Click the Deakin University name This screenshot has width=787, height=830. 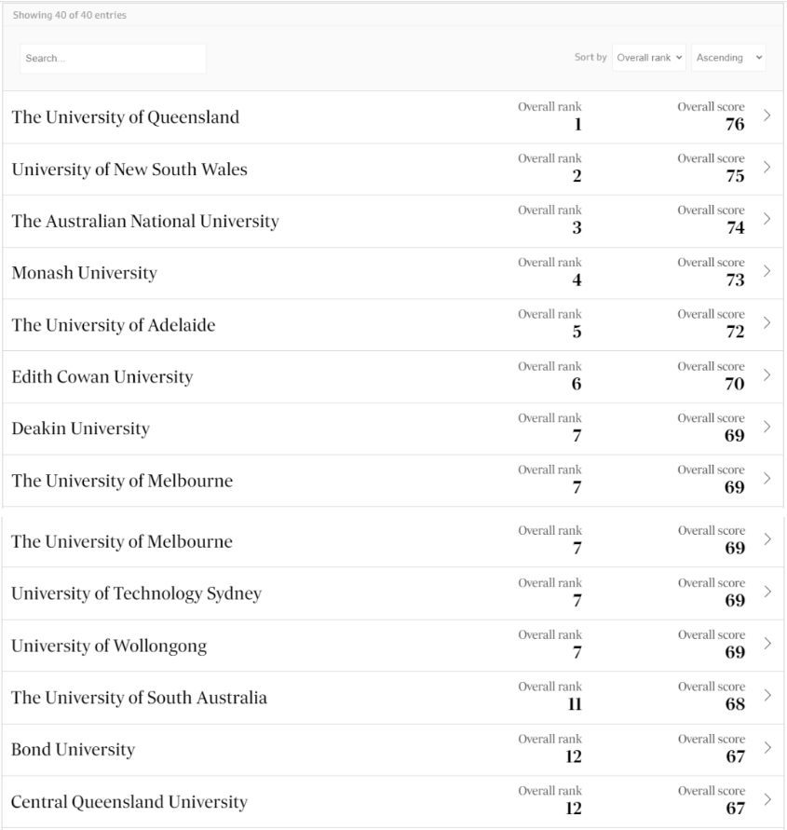tap(80, 429)
